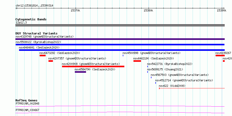232x116 pixels.
Task: Select the magenta PTPRO NM_002848 gene track
Action: tap(120, 106)
